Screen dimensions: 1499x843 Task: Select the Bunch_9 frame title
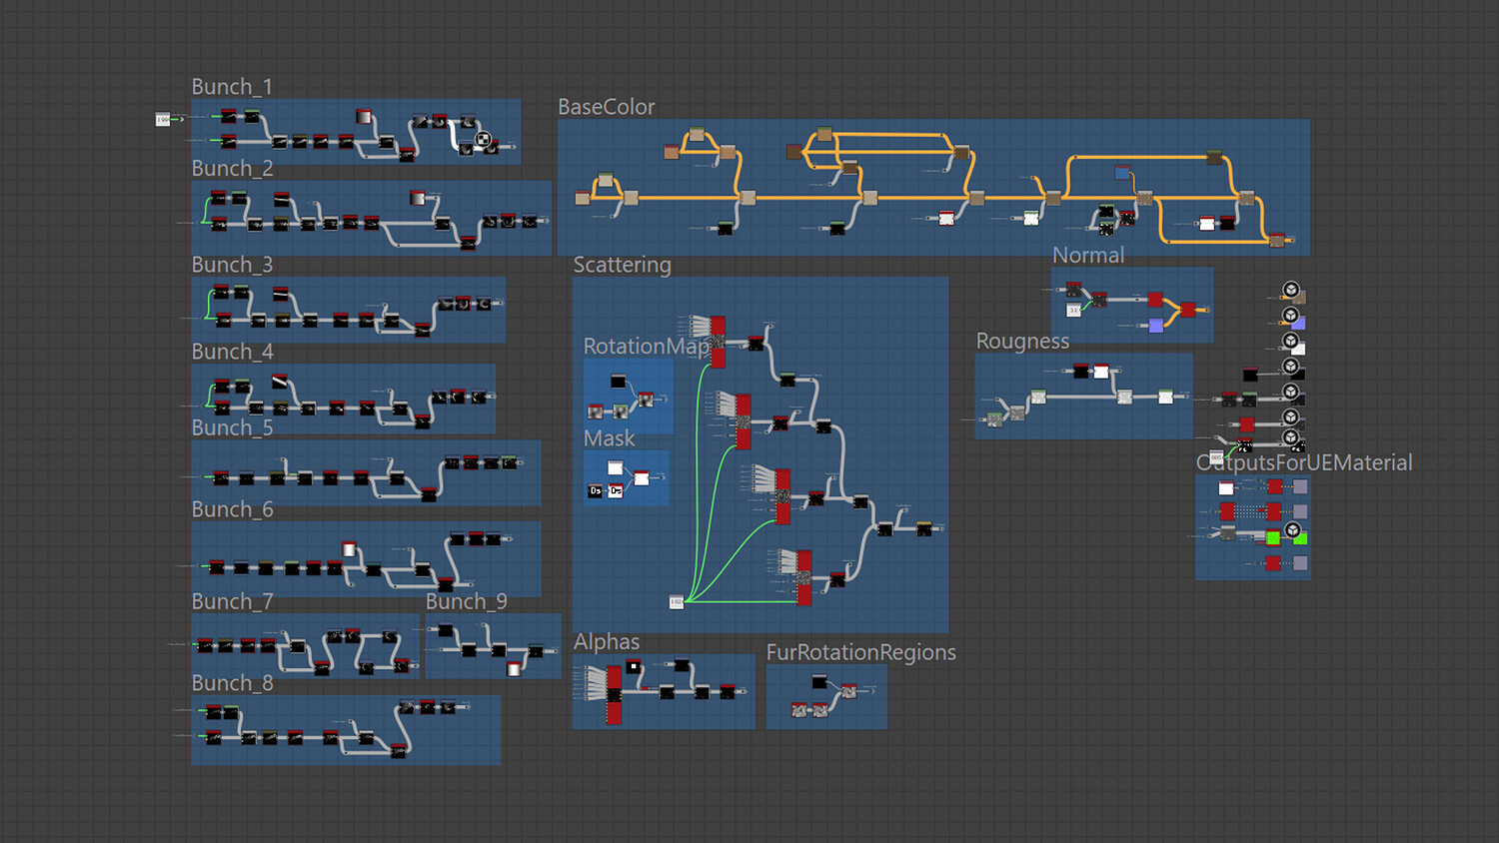467,601
